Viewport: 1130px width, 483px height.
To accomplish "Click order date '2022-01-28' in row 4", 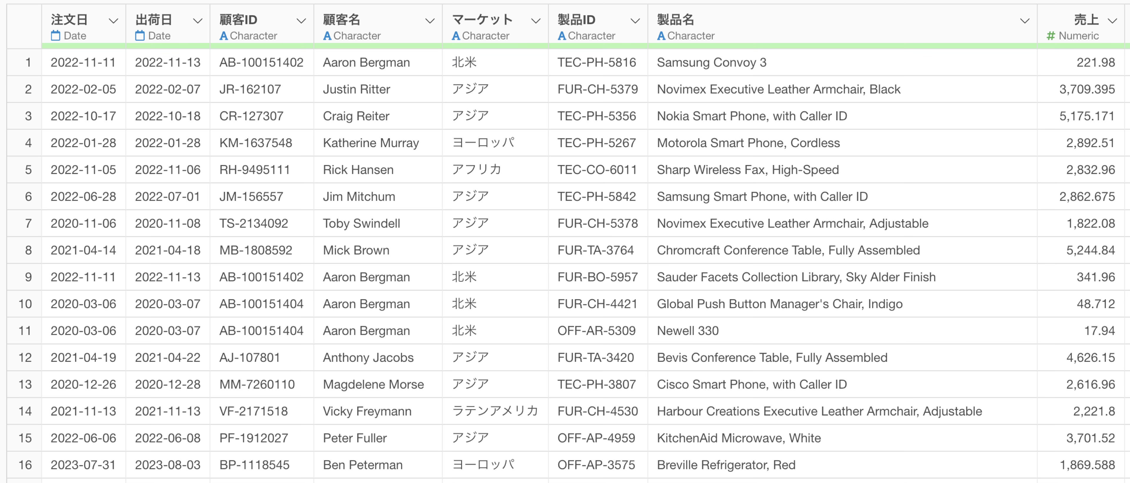I will pos(83,143).
